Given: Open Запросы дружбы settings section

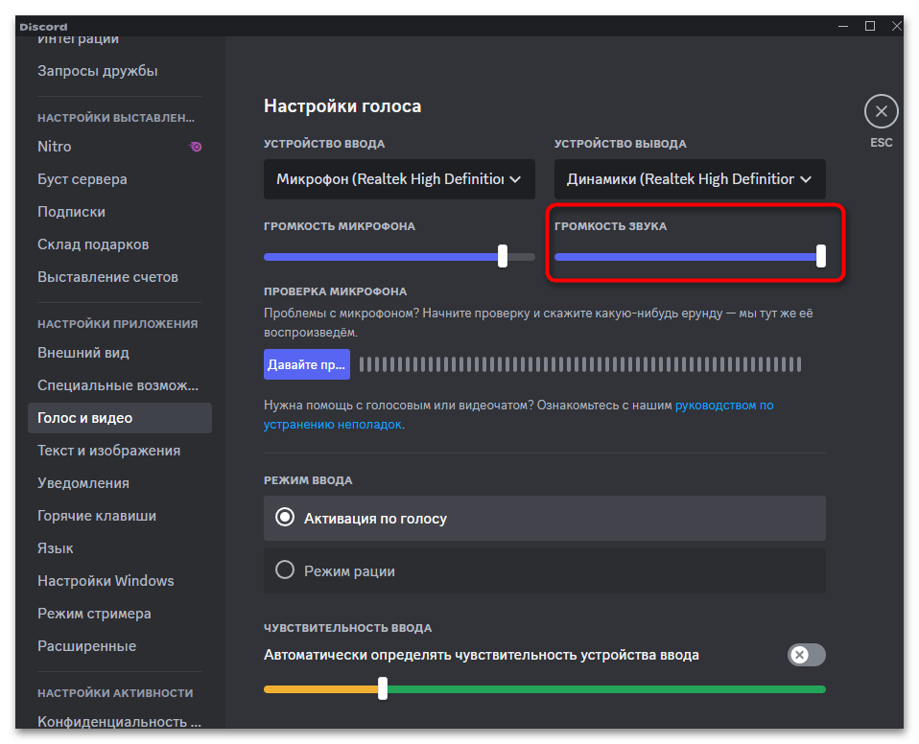Looking at the screenshot, I should [120, 71].
